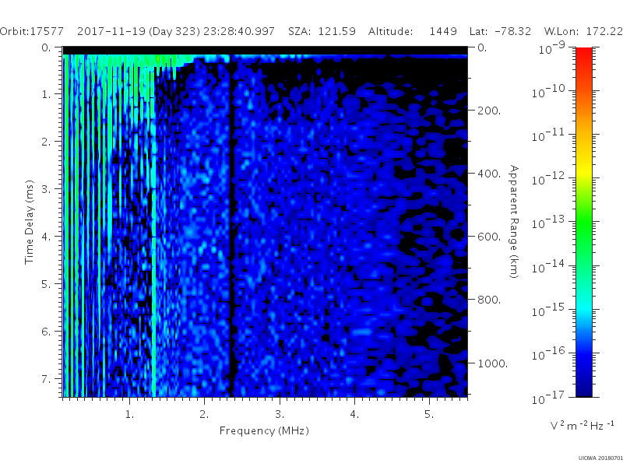Click the '7.' tick label on time delay axis
The image size is (623, 467).
pyautogui.click(x=47, y=379)
